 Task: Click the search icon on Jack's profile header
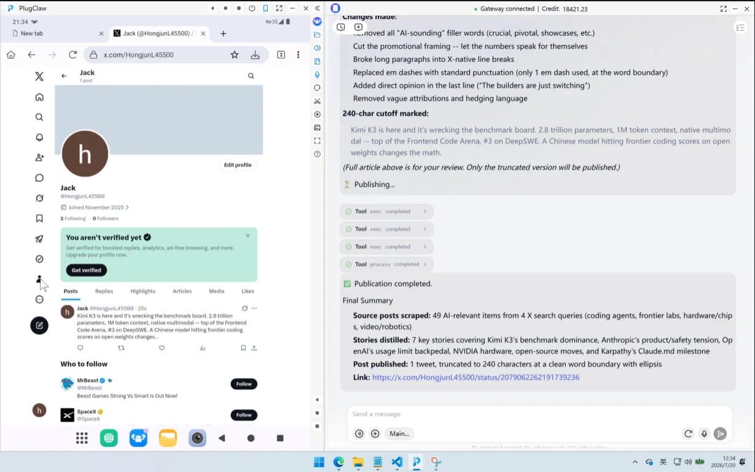click(x=251, y=76)
